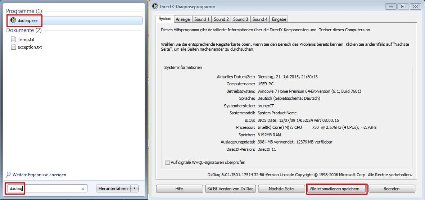Open the Sound 2 tab
Screen dimensions: 425x200
click(221, 19)
